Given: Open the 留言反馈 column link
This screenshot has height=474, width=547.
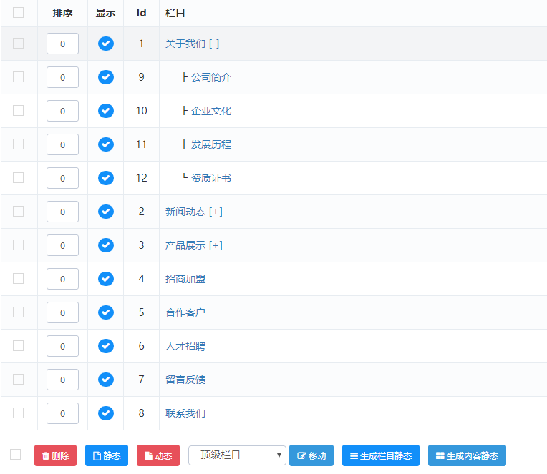Looking at the screenshot, I should 185,380.
